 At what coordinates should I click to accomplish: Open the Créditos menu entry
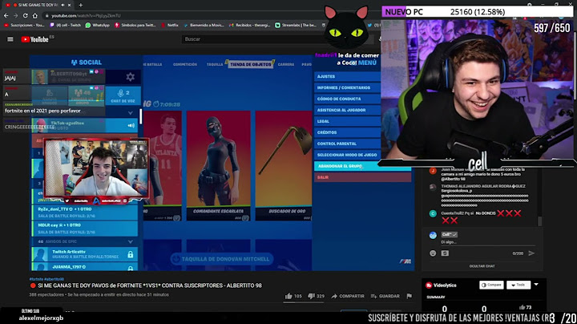point(347,132)
